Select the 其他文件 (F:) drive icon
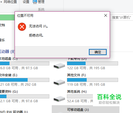133x113 pixels. [x=59, y=82]
